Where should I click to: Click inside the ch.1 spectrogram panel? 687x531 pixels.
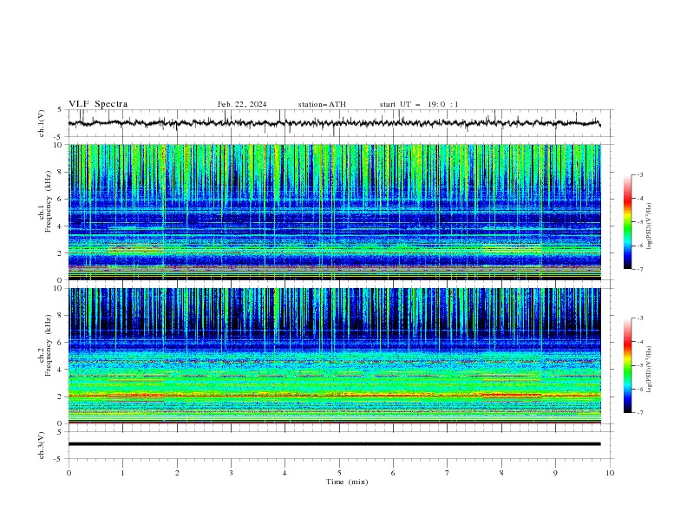(335, 212)
